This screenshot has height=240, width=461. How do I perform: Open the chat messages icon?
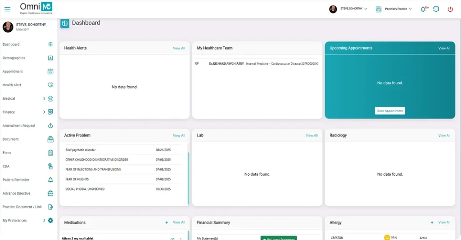coord(436,9)
